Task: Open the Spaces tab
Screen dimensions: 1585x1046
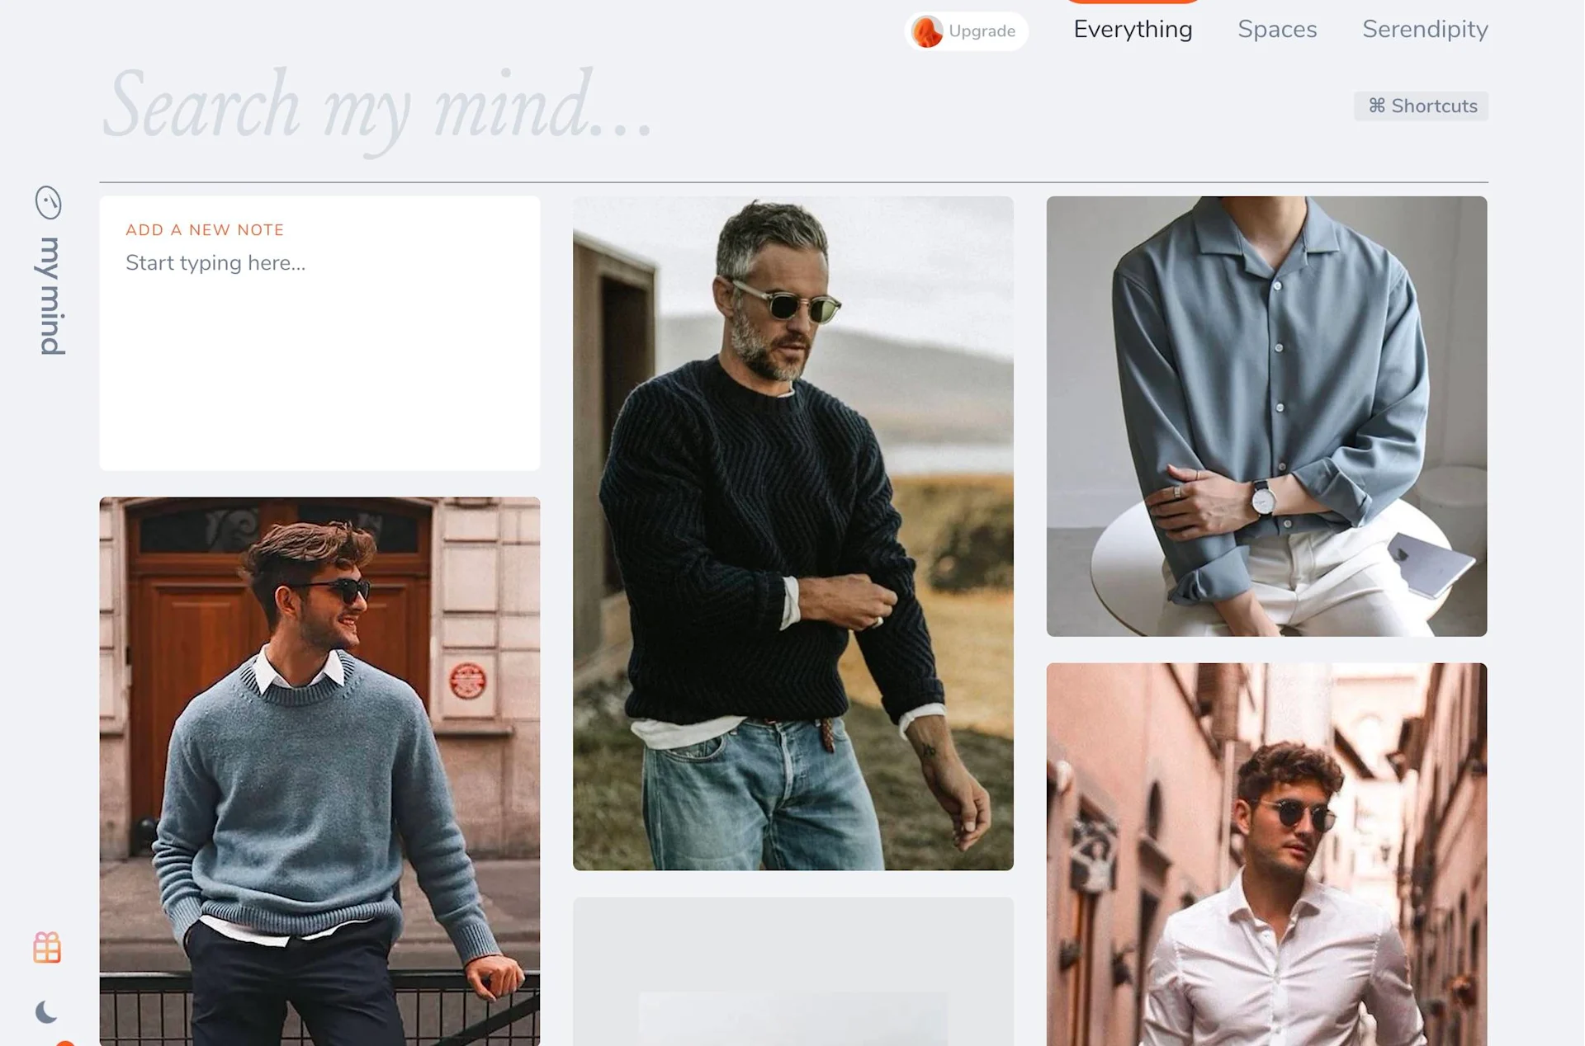Action: pyautogui.click(x=1276, y=30)
